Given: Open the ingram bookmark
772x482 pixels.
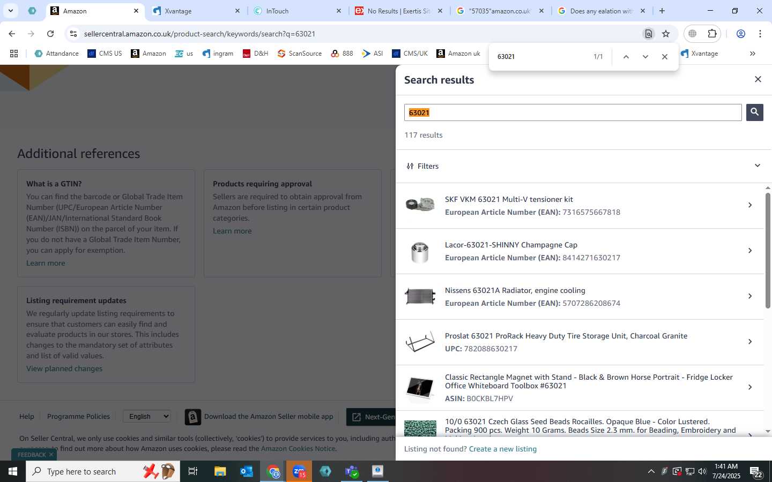Looking at the screenshot, I should (218, 54).
